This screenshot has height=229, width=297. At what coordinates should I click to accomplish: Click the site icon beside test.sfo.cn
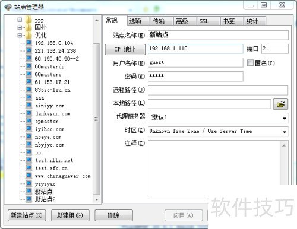coord(29,168)
